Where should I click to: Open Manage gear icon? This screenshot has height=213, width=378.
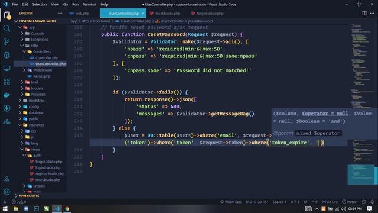click(6, 192)
